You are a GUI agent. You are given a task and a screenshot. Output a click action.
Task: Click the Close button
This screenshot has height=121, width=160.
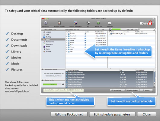146,114
